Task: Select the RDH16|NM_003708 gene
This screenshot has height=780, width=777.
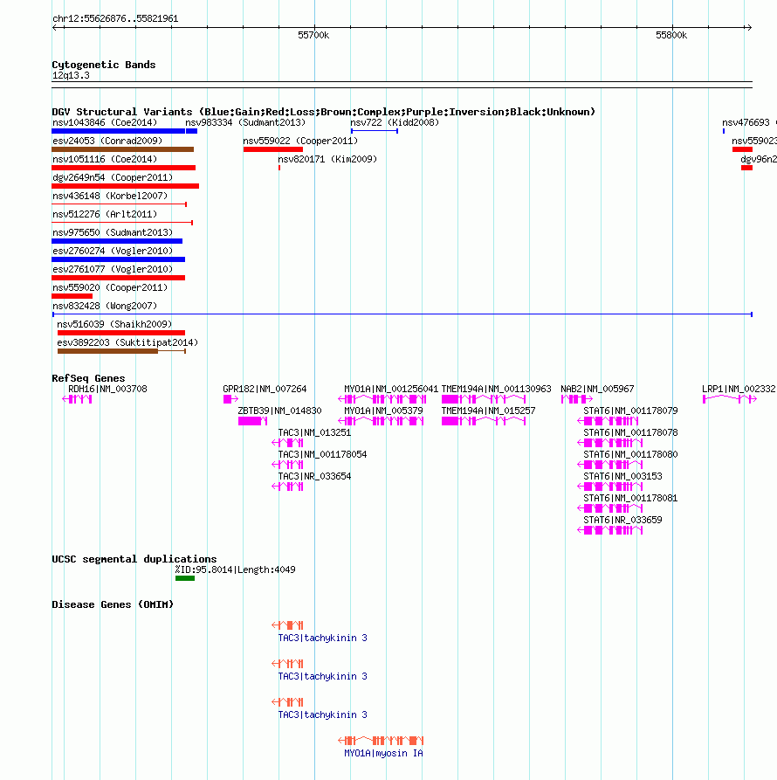Action: point(77,399)
